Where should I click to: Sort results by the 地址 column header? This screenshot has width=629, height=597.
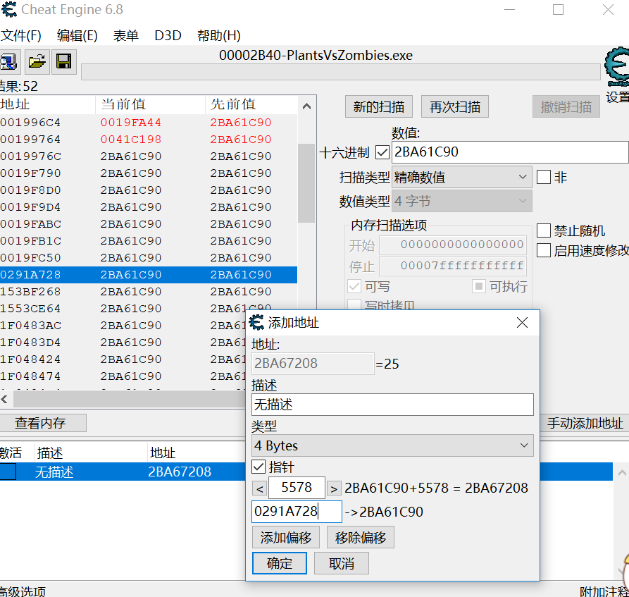[x=47, y=104]
